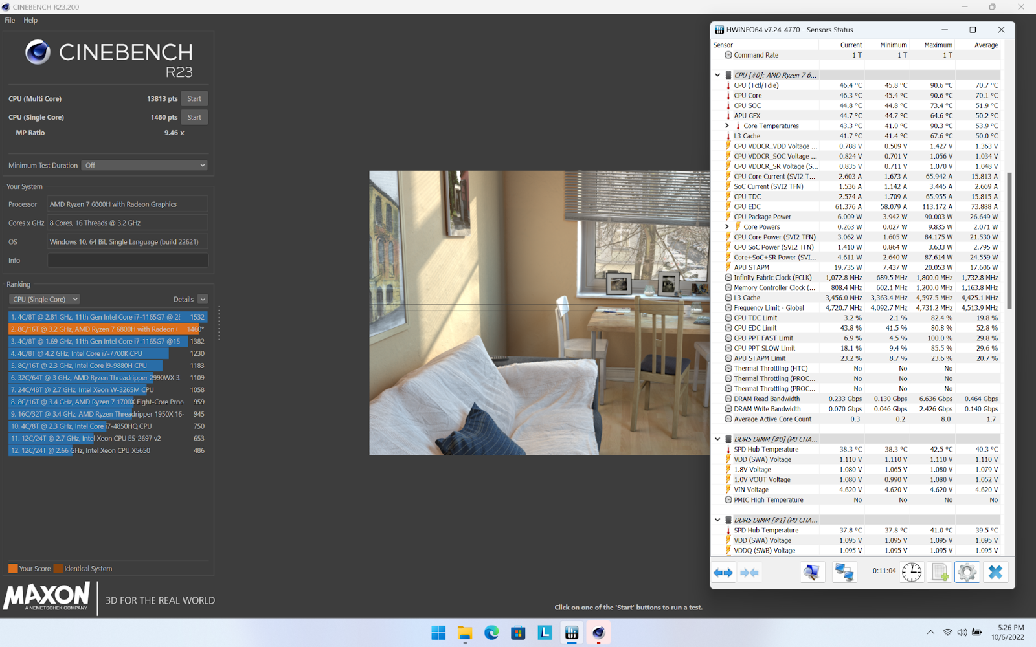Open the File menu in Cinebench
This screenshot has width=1036, height=647.
(10, 20)
